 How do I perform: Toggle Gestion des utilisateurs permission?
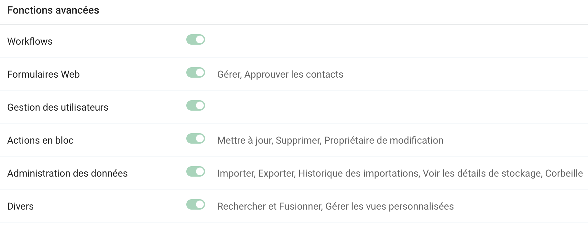tap(196, 106)
